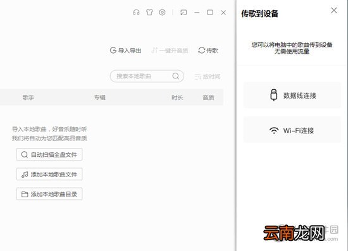Focus the 搜索本地歌曲 search field

pos(147,77)
